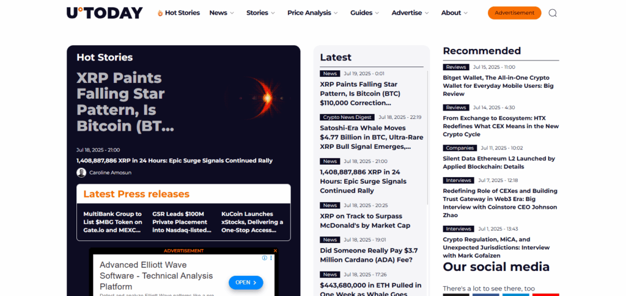Click the ad info icon
626x296 pixels.
point(264,258)
